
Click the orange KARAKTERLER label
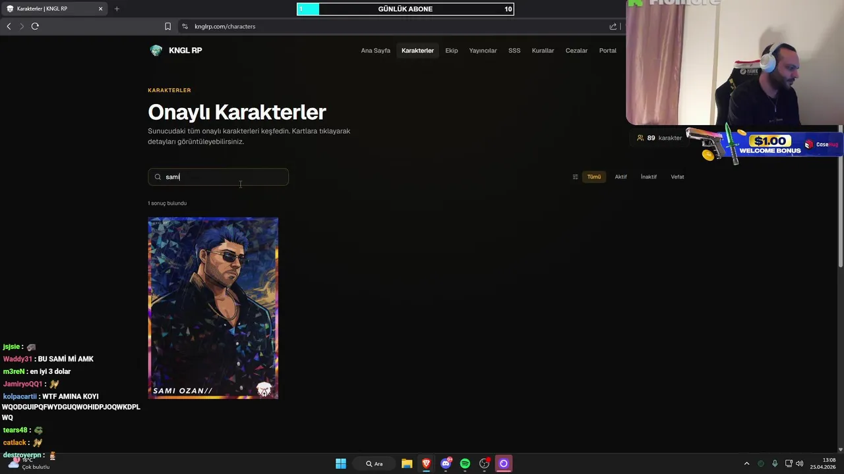pos(169,90)
